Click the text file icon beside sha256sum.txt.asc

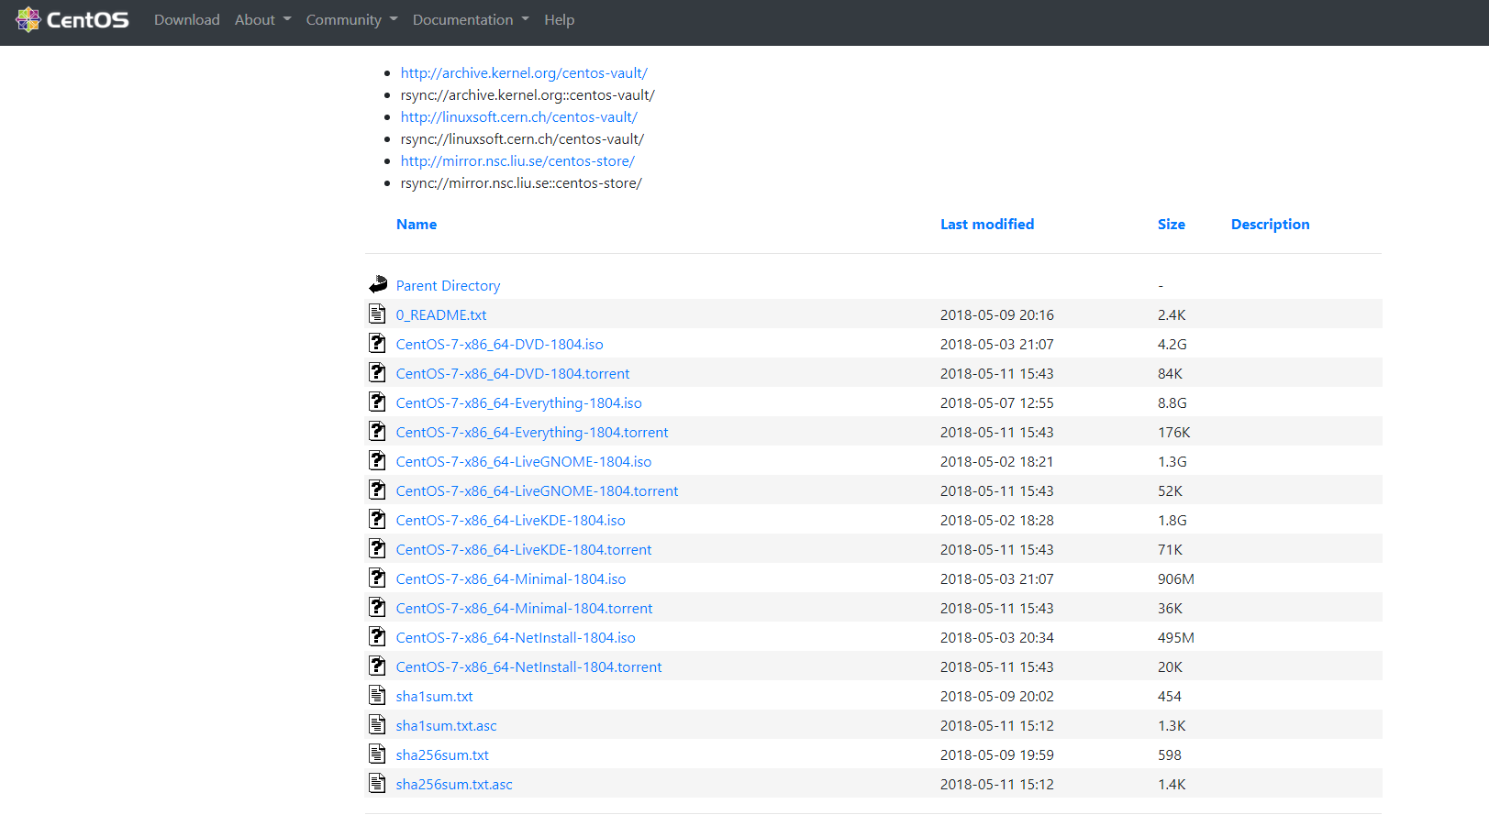pos(377,782)
